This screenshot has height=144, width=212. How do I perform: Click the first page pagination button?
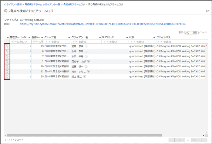point(171,140)
